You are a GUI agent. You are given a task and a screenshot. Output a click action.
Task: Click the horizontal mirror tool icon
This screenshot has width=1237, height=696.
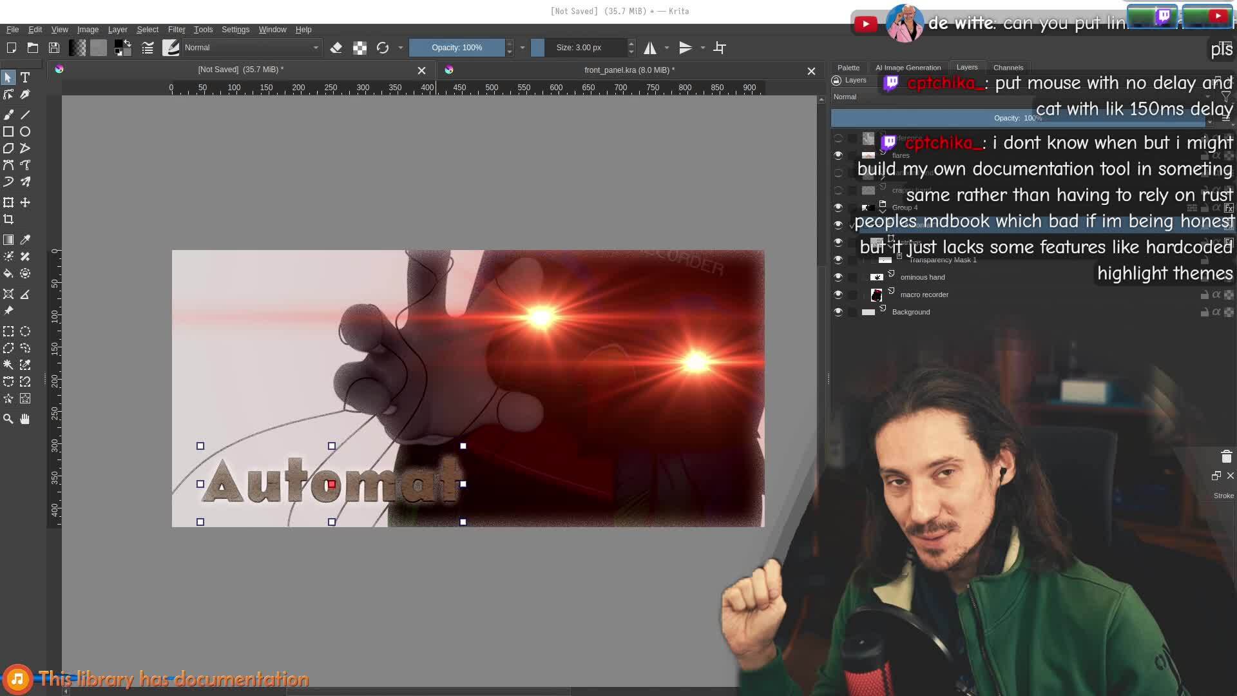650,48
